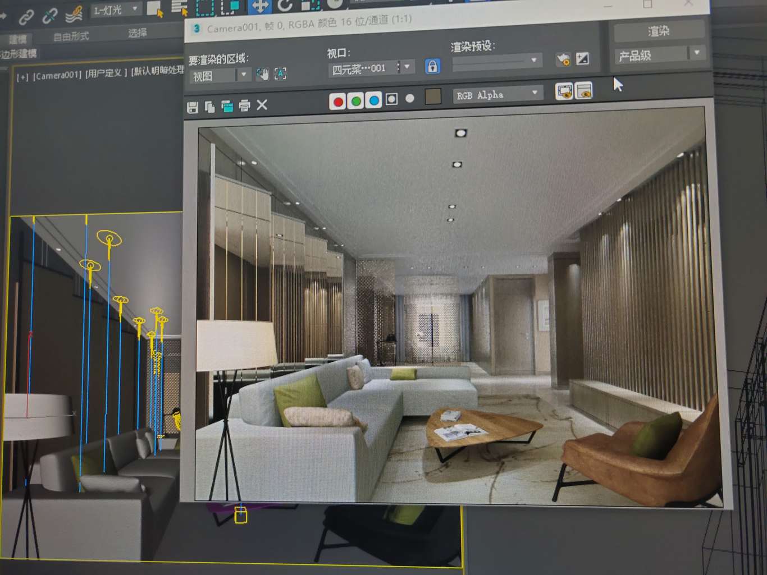The width and height of the screenshot is (767, 575).
Task: Open the 产品级 render mode dropdown
Action: 659,55
